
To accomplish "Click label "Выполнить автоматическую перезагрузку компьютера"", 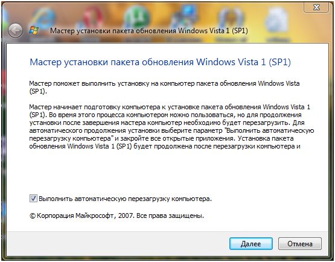I will coord(125,199).
